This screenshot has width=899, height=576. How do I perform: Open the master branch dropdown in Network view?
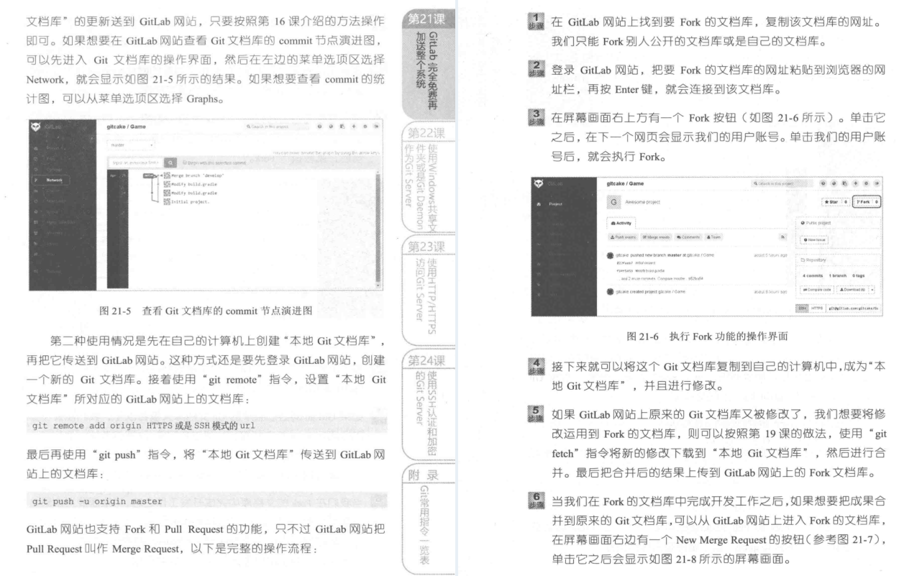point(131,145)
